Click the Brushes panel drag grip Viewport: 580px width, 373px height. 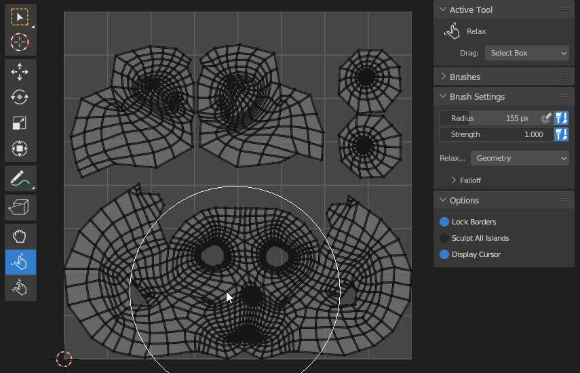point(565,77)
